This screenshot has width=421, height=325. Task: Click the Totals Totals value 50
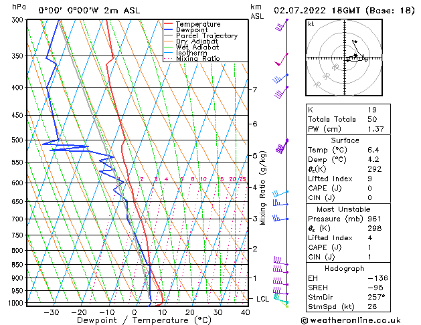[x=372, y=119]
